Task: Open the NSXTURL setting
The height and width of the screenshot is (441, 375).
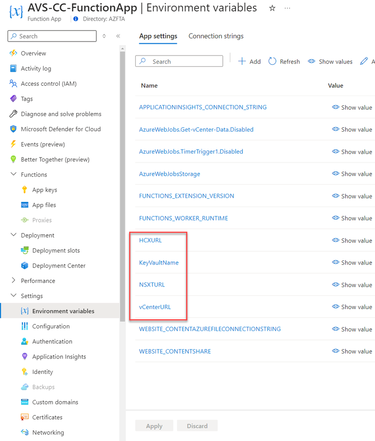Action: [x=152, y=285]
